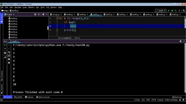Click fold end marker on line 4

point(57,30)
